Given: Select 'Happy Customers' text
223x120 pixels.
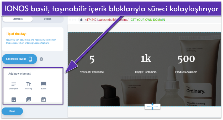Looking at the screenshot, I should pos(146,72).
